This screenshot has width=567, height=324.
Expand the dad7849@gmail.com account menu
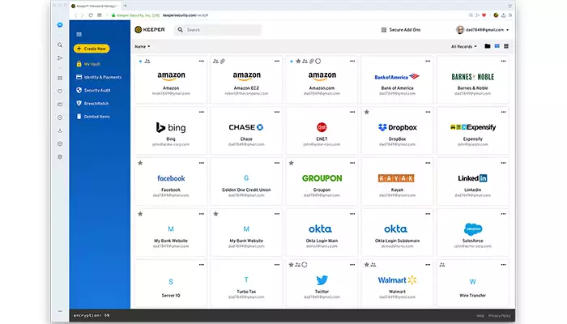coord(483,30)
